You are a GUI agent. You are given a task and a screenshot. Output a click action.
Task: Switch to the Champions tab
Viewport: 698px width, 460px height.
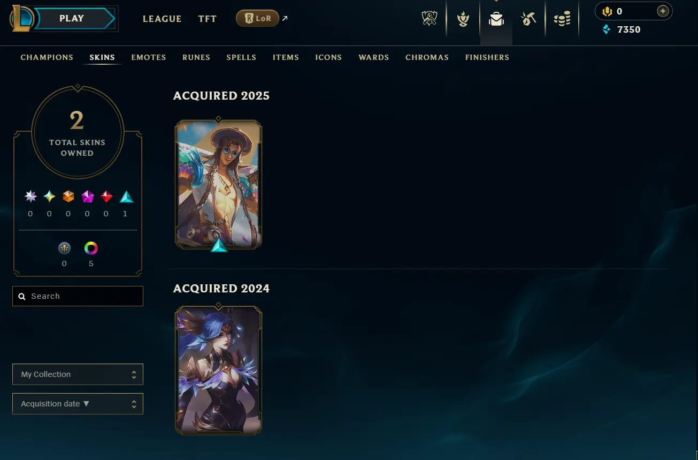click(x=47, y=57)
